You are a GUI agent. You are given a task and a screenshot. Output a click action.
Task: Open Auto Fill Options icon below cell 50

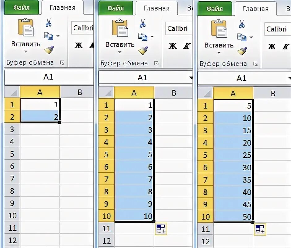coord(260,229)
